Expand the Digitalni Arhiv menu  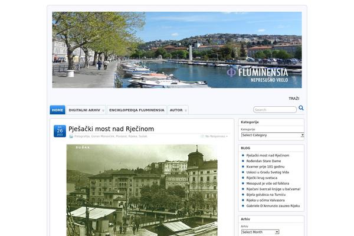pyautogui.click(x=86, y=110)
